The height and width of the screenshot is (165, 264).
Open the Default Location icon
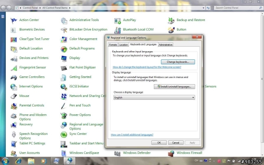pyautogui.click(x=14, y=49)
